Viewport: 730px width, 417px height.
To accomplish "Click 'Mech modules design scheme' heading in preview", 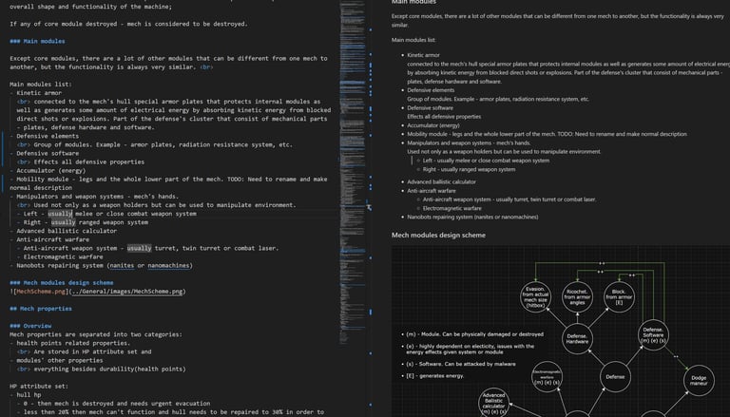I will 438,235.
